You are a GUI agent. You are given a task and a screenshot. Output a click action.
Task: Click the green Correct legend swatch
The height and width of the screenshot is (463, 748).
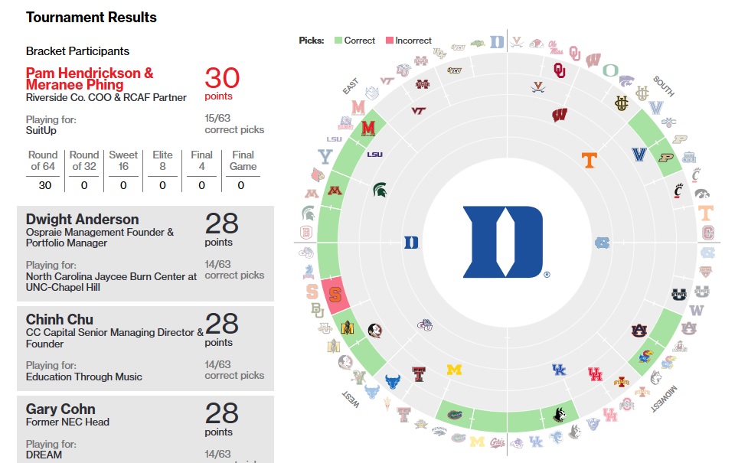(337, 41)
